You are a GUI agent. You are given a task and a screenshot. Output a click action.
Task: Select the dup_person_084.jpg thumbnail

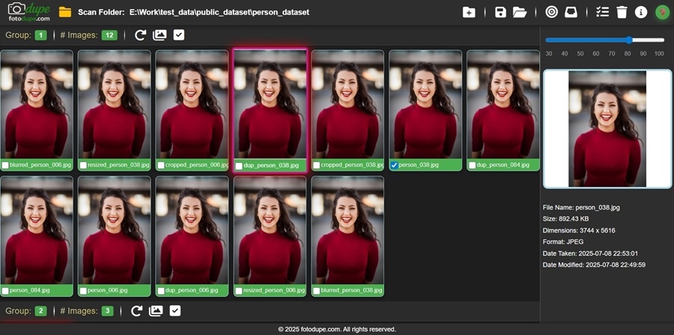pos(503,104)
